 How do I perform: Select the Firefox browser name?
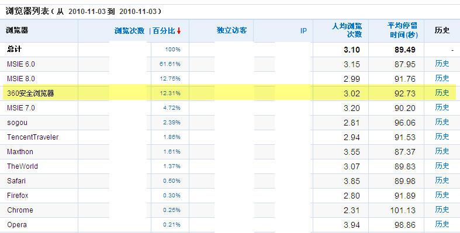click(x=18, y=196)
